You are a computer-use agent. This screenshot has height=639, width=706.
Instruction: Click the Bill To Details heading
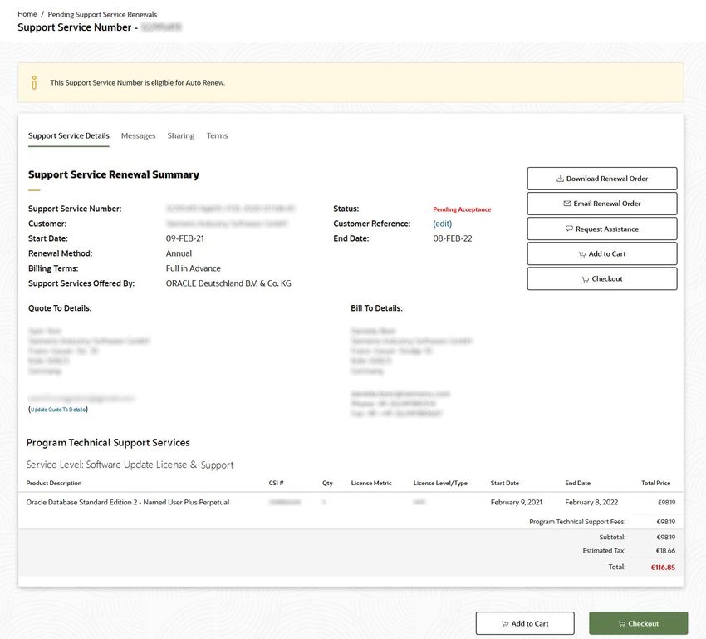click(x=377, y=308)
